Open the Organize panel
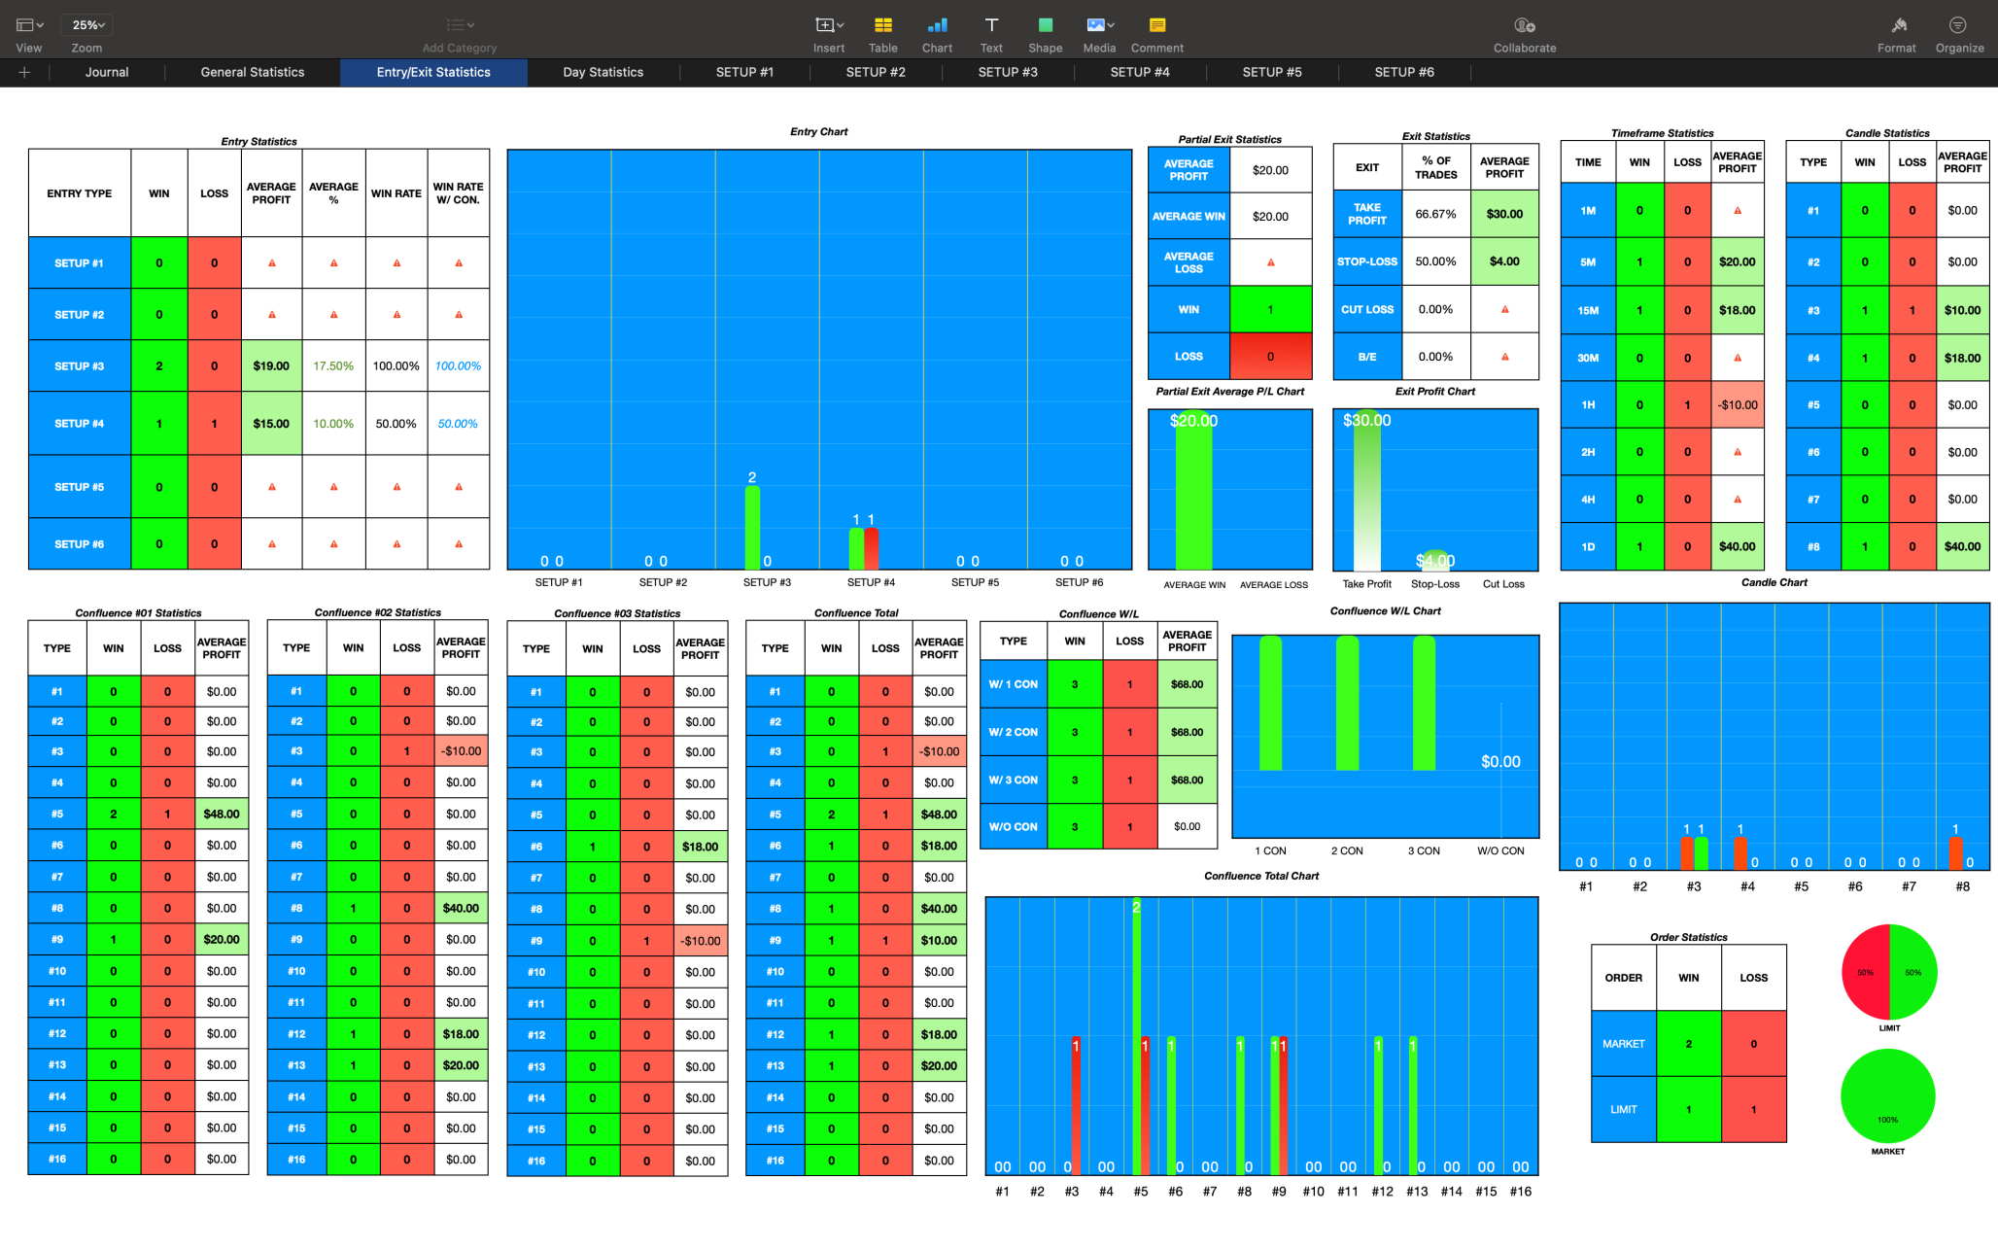 click(1958, 25)
